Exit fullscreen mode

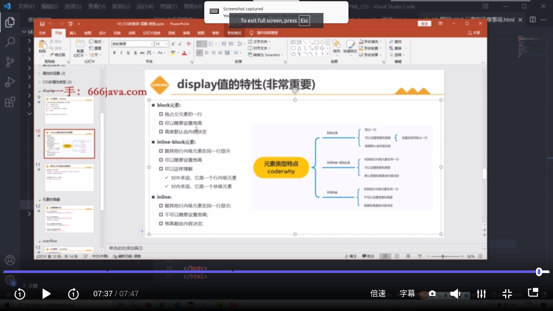(507, 294)
